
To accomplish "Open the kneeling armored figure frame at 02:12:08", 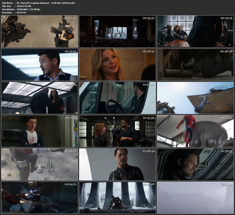I will tap(117, 198).
